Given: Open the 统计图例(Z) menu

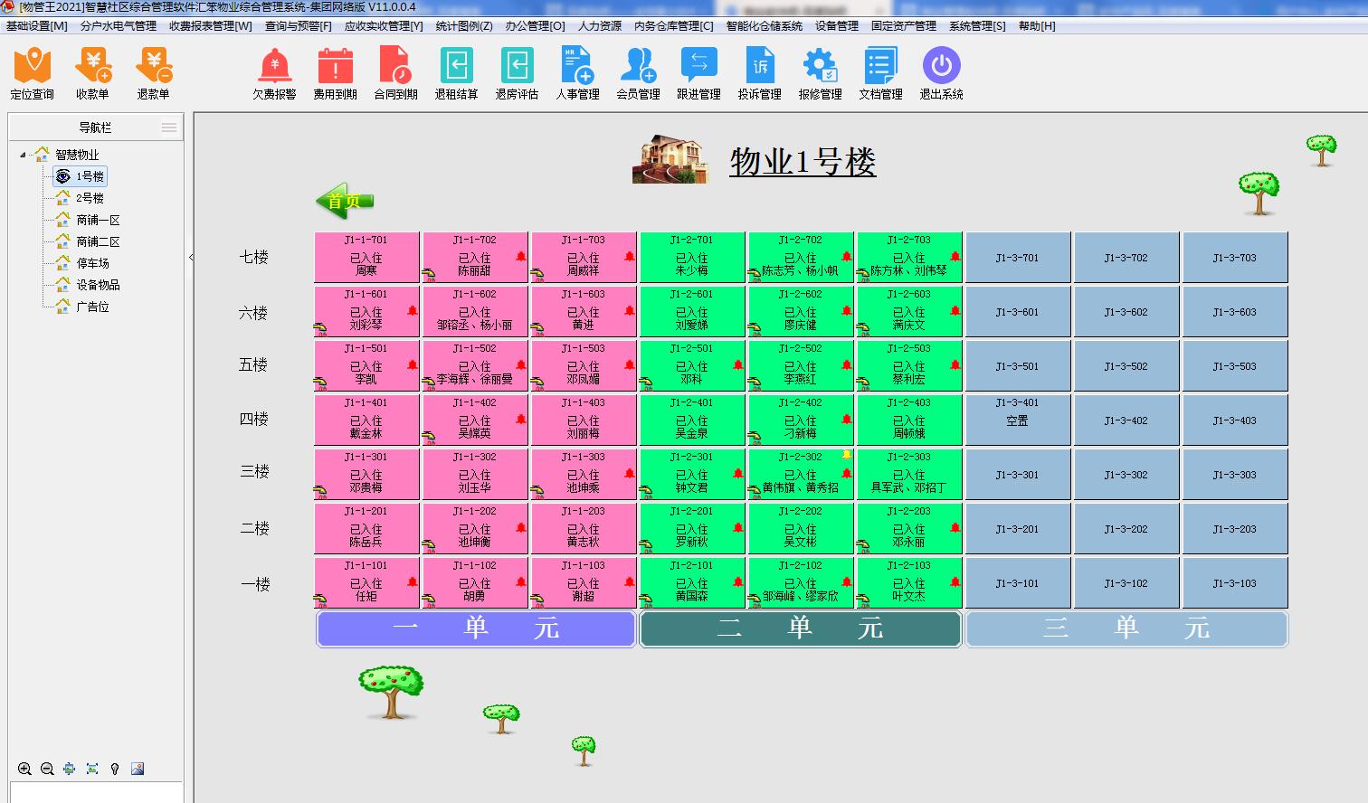Looking at the screenshot, I should (464, 26).
